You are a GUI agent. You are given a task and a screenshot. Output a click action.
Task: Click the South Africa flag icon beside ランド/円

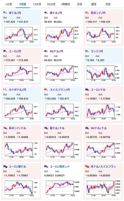click(x=87, y=51)
